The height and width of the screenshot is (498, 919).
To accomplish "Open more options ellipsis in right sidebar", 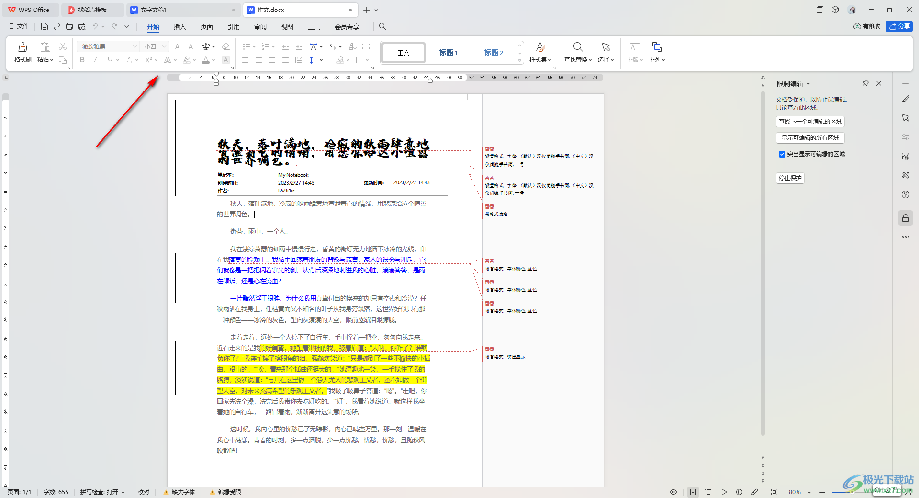I will click(906, 237).
